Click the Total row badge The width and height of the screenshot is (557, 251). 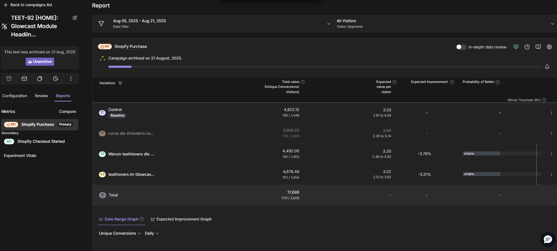pyautogui.click(x=103, y=195)
